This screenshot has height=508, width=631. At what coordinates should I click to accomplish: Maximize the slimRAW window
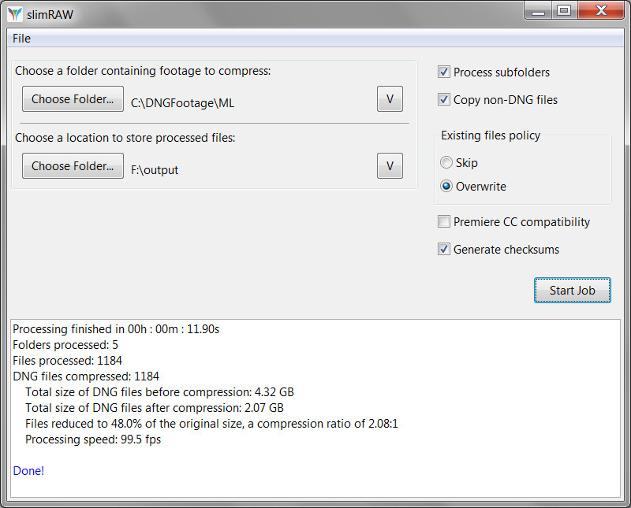point(564,11)
